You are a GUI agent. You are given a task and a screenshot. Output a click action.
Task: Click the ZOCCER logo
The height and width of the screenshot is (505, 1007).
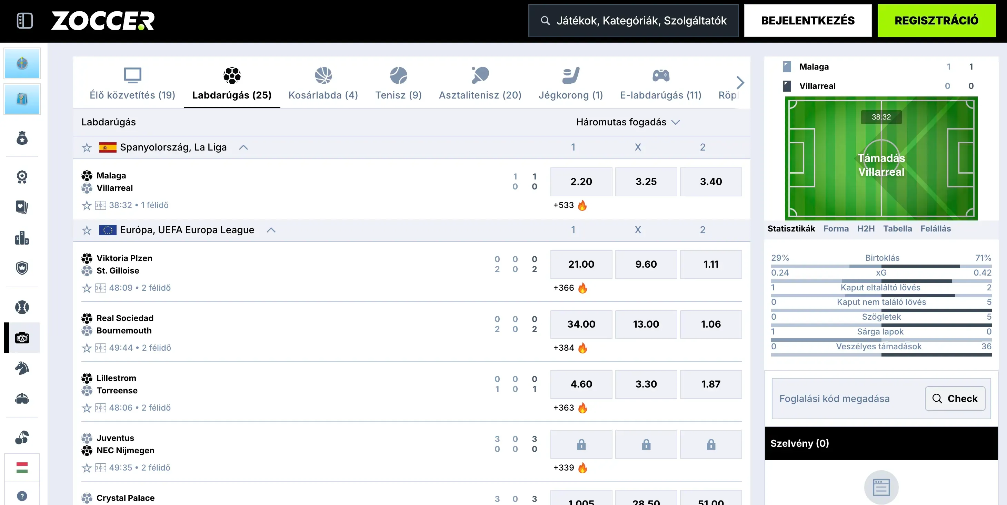103,21
